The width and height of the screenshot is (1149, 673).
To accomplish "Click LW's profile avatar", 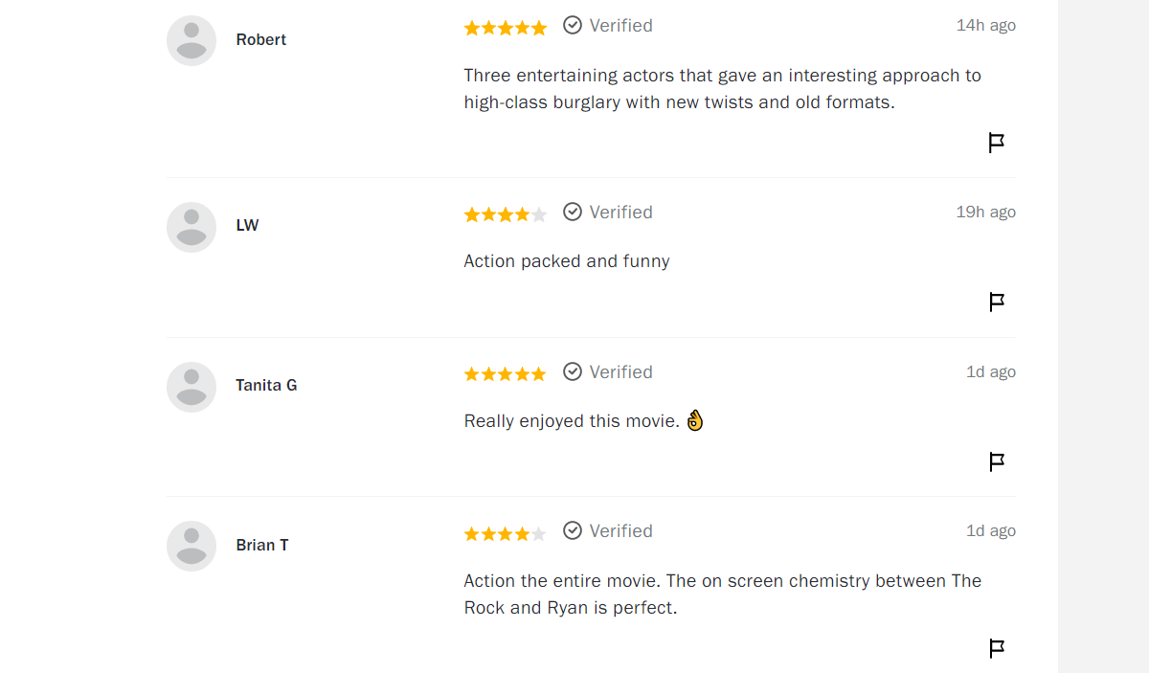I will [x=191, y=227].
